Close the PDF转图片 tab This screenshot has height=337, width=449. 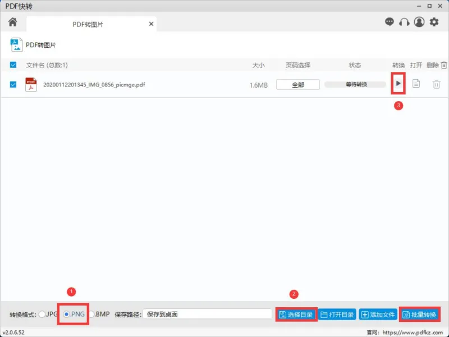(151, 24)
